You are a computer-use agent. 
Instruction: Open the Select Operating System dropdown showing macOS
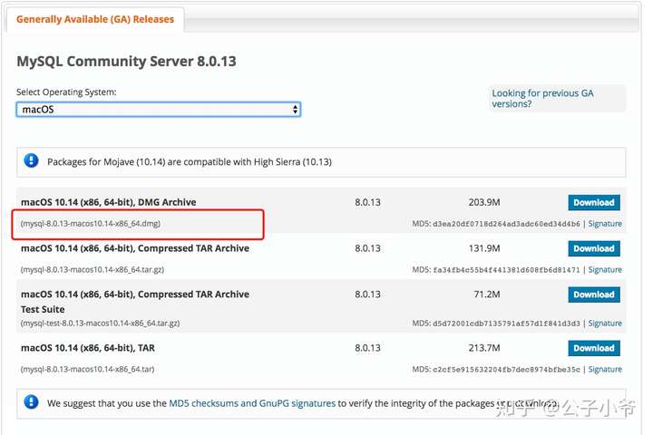pos(158,110)
